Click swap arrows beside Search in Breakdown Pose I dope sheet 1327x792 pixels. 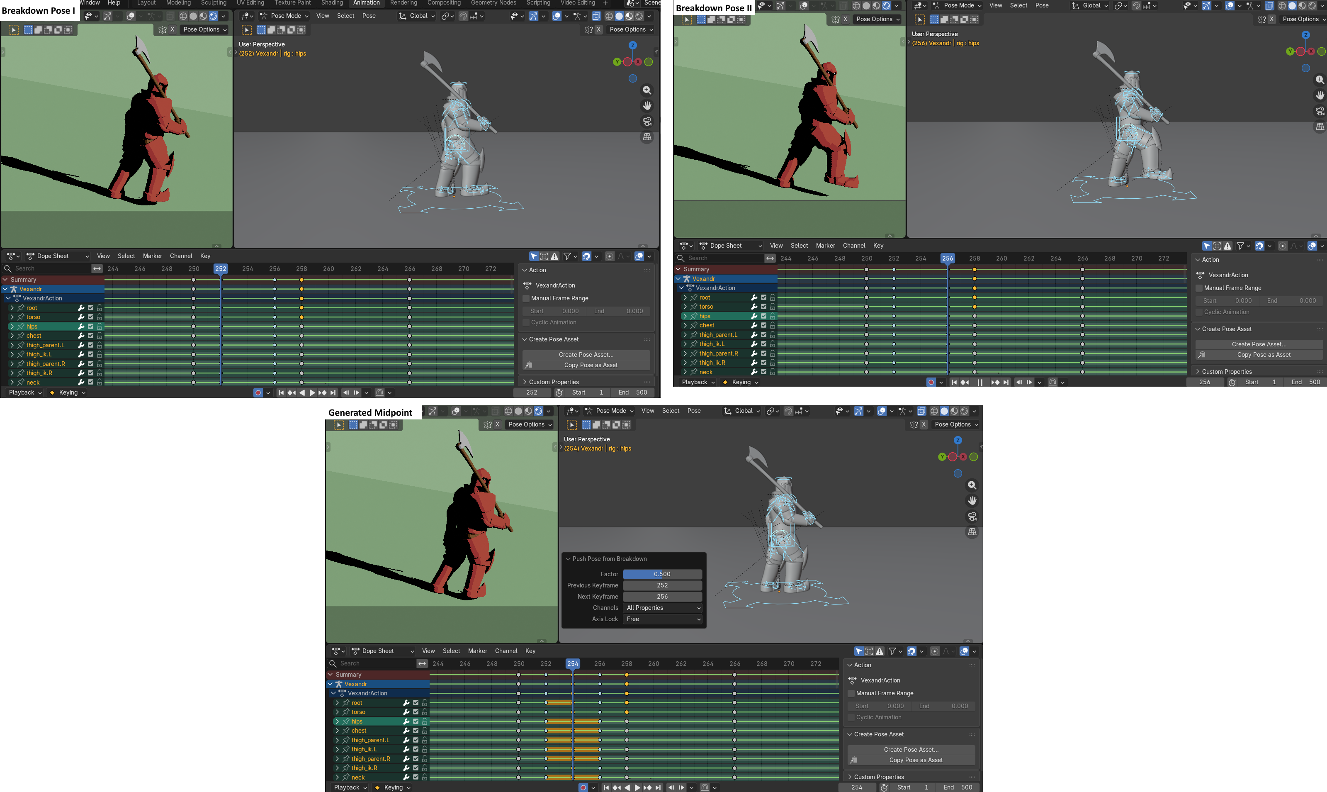coord(97,268)
